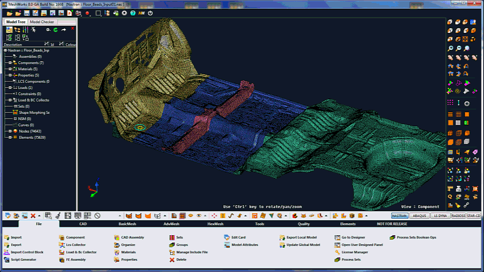
Task: Select the NASTRAN solver toggle
Action: point(401,216)
